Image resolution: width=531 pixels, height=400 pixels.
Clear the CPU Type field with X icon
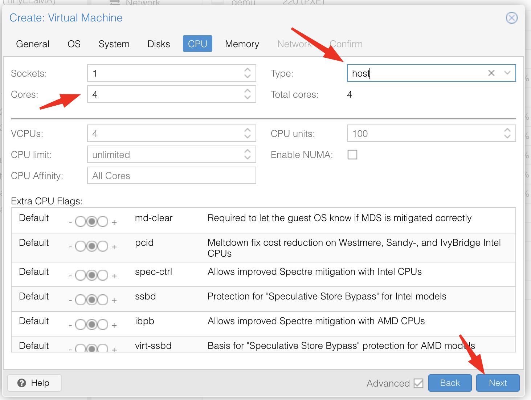pos(491,73)
